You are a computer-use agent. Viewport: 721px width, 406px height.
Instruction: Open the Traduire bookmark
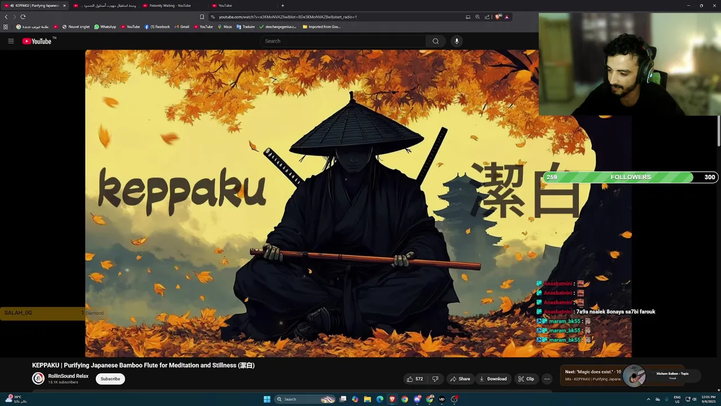pos(246,27)
